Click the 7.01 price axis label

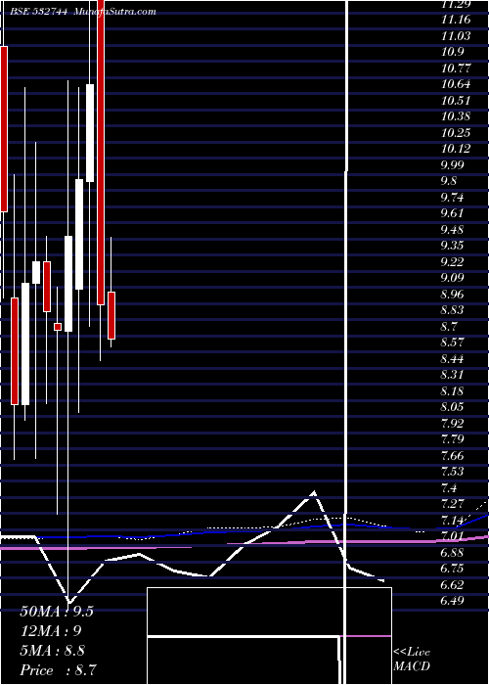[x=453, y=536]
